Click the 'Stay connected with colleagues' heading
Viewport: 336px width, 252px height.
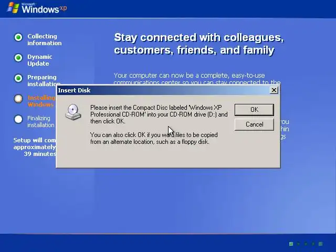tap(198, 44)
